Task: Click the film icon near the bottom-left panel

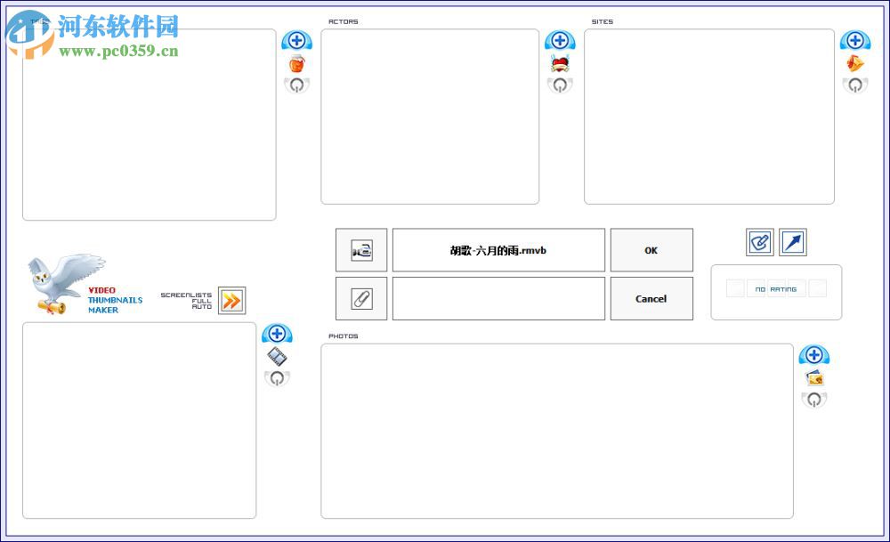Action: 277,355
